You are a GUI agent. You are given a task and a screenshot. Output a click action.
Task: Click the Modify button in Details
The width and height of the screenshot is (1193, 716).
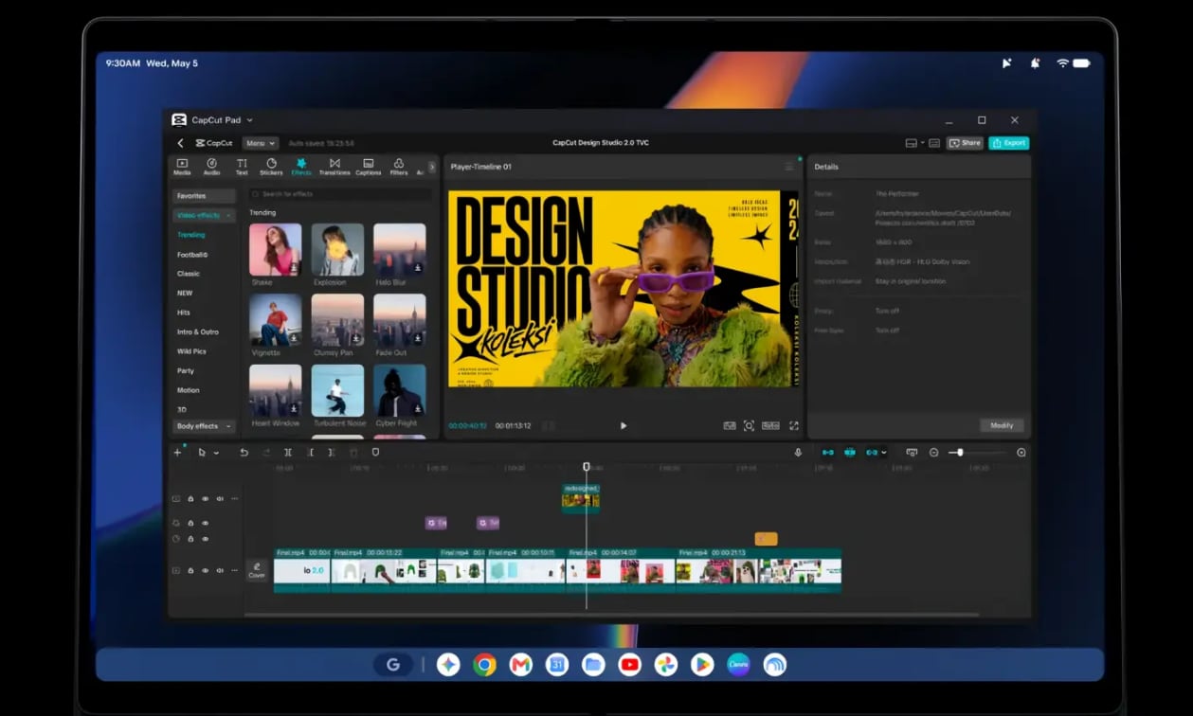pyautogui.click(x=1002, y=425)
